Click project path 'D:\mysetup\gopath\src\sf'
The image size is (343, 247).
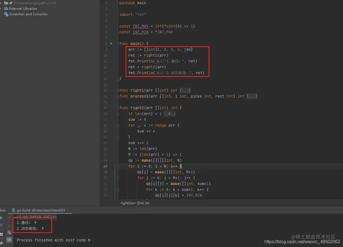[x=35, y=3]
